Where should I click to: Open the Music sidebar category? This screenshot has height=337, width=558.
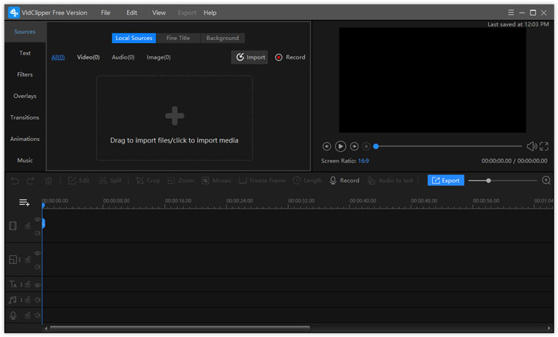(25, 160)
